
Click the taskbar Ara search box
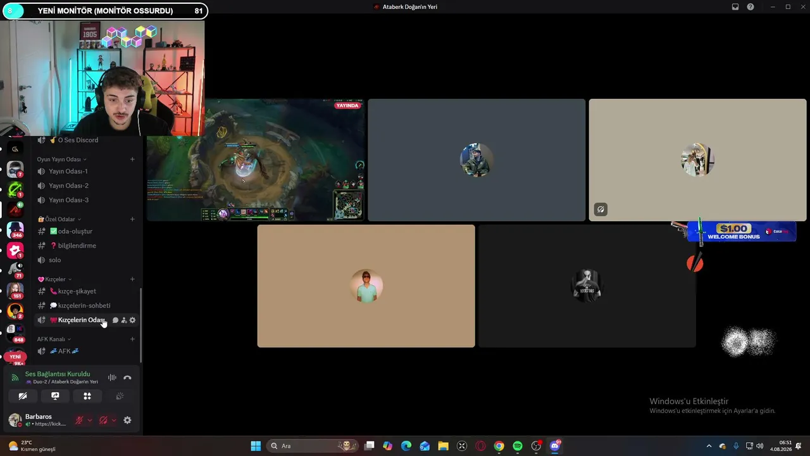coord(311,446)
